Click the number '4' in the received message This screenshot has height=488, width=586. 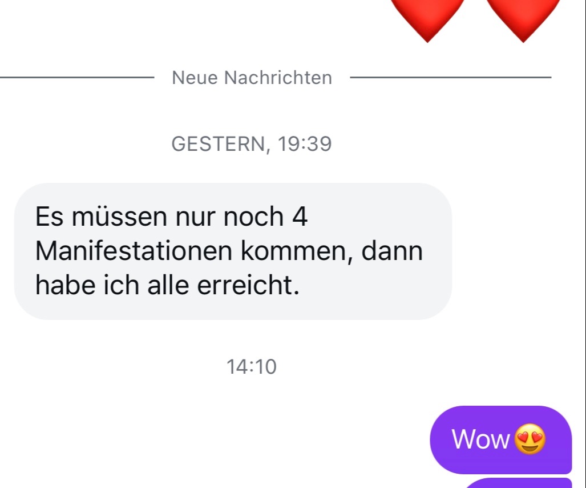[x=300, y=217]
